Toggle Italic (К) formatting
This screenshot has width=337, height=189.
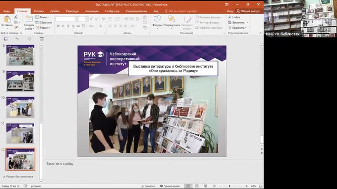tap(63, 26)
